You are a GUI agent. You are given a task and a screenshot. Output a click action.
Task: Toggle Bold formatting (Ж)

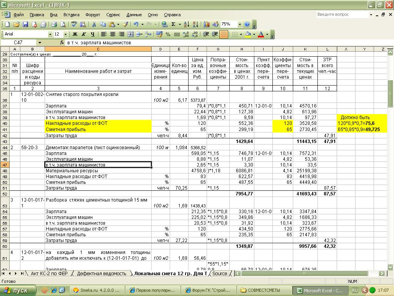pyautogui.click(x=75, y=34)
